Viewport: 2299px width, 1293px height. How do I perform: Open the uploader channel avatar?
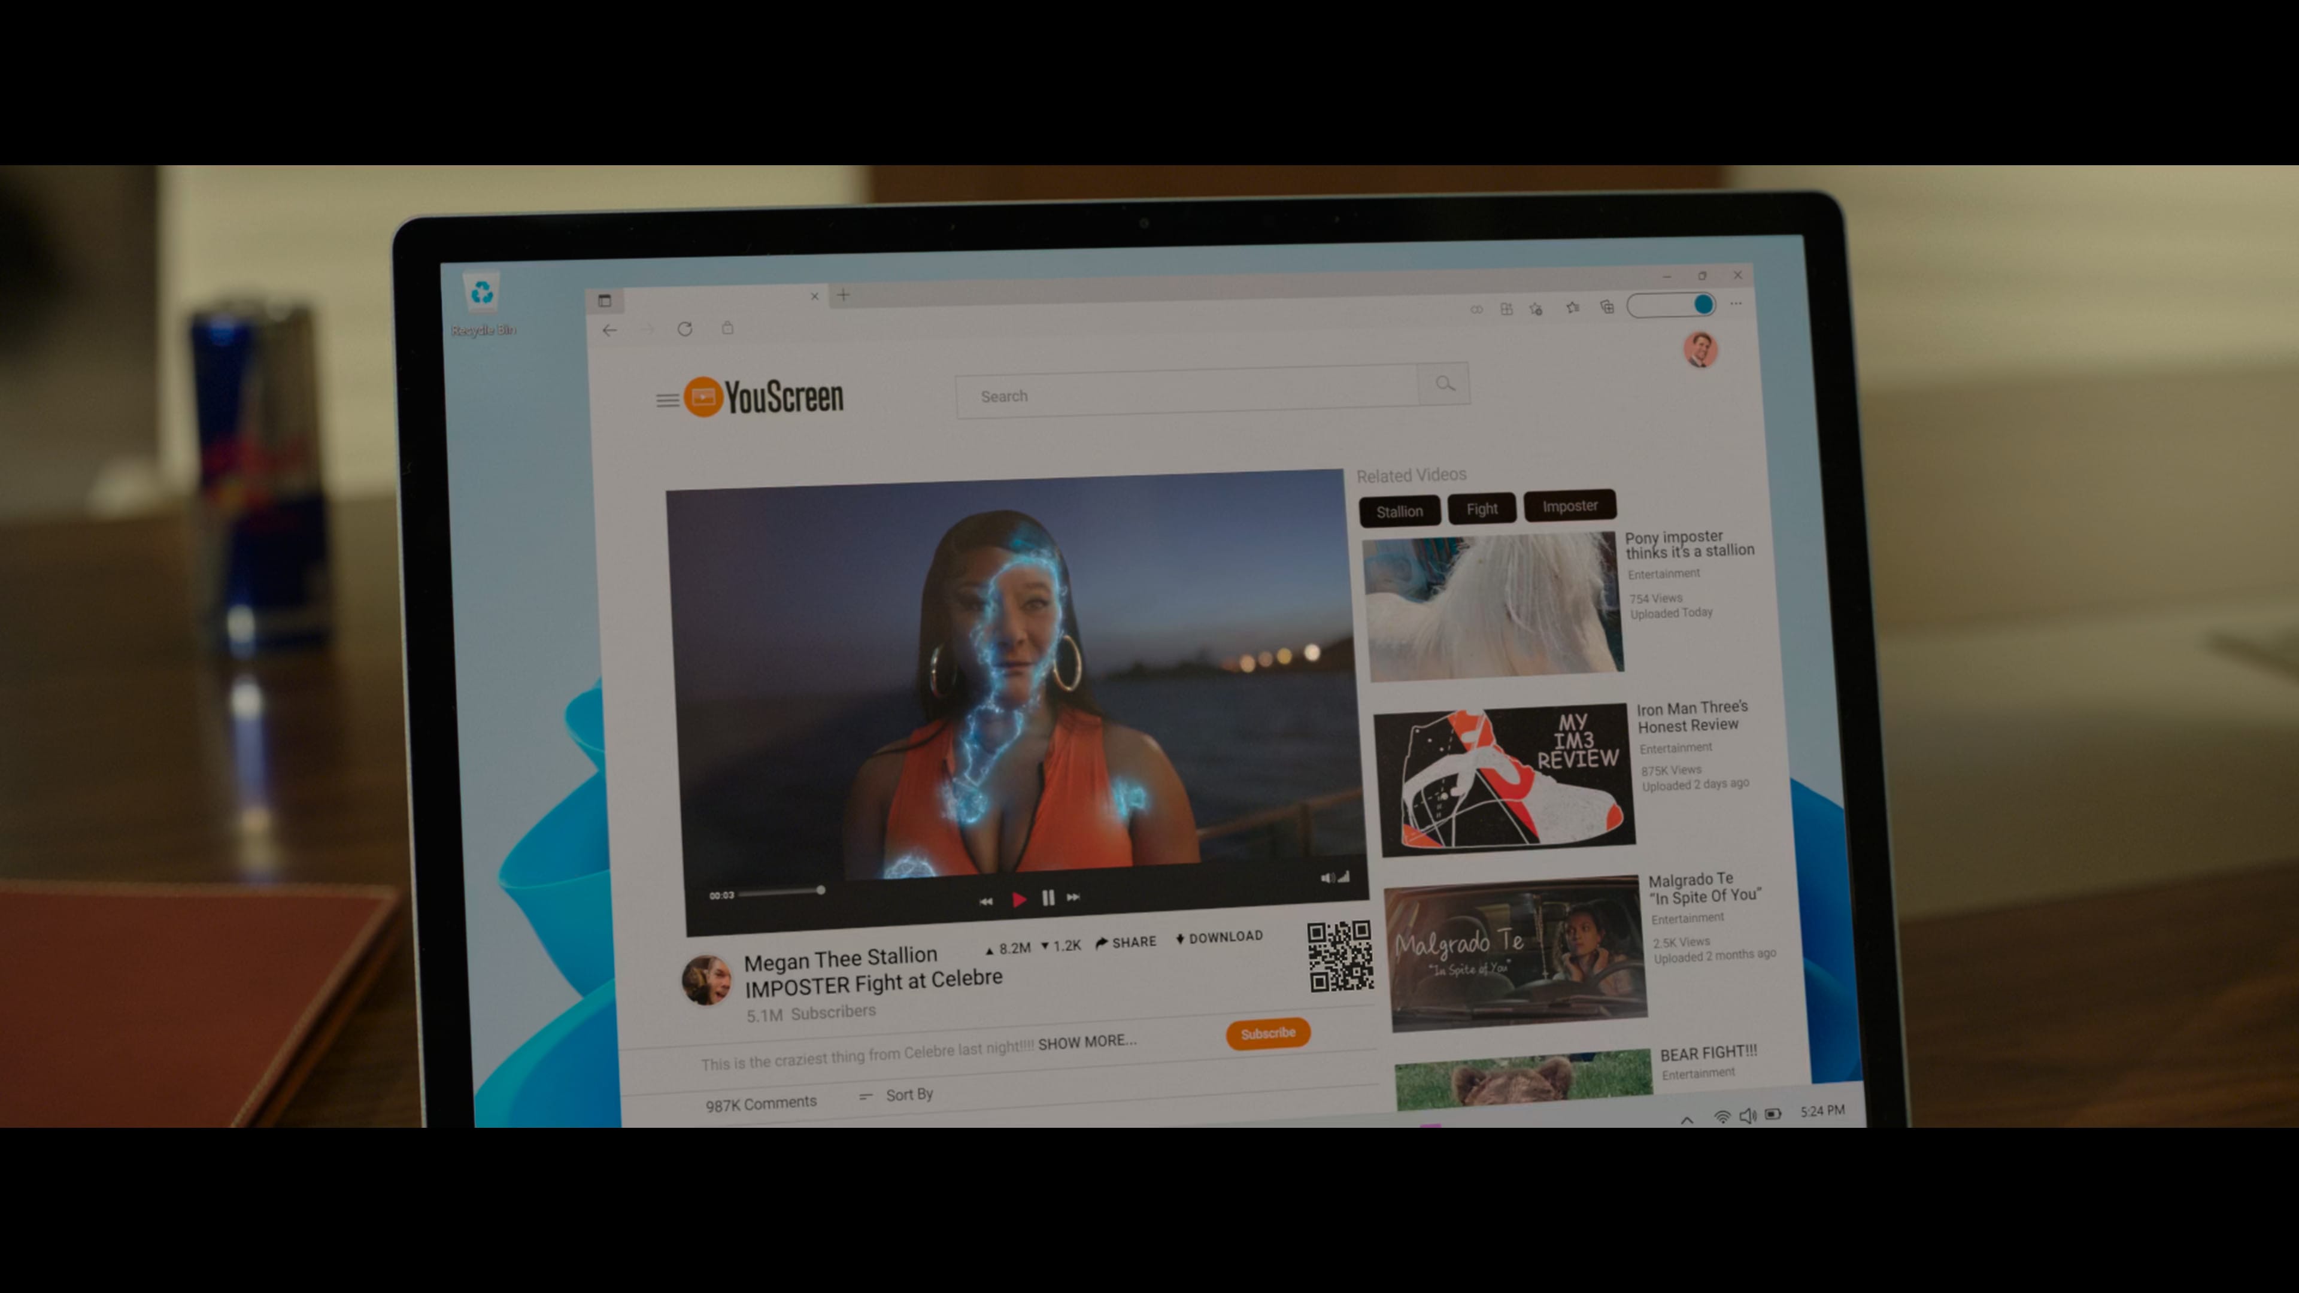tap(707, 980)
